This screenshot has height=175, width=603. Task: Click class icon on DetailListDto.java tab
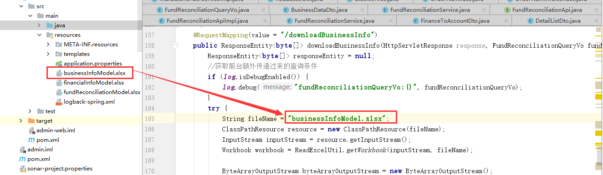coord(531,21)
